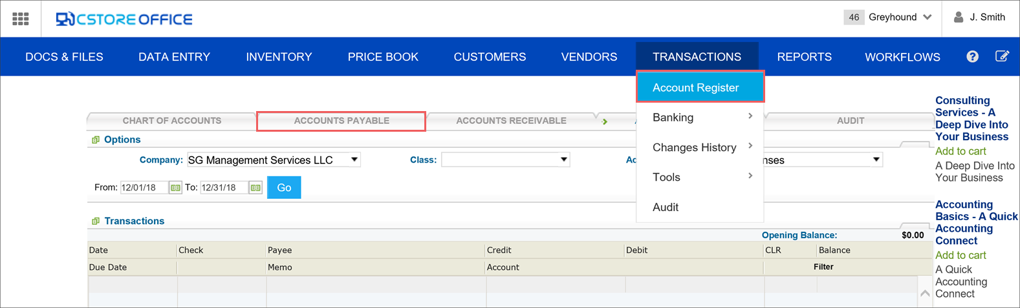The image size is (1020, 308).
Task: Open the Customers menu
Action: 490,57
